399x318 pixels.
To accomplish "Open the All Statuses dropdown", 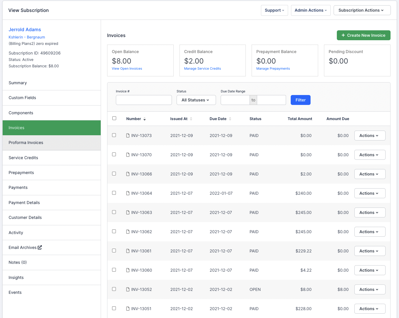I will (x=196, y=100).
